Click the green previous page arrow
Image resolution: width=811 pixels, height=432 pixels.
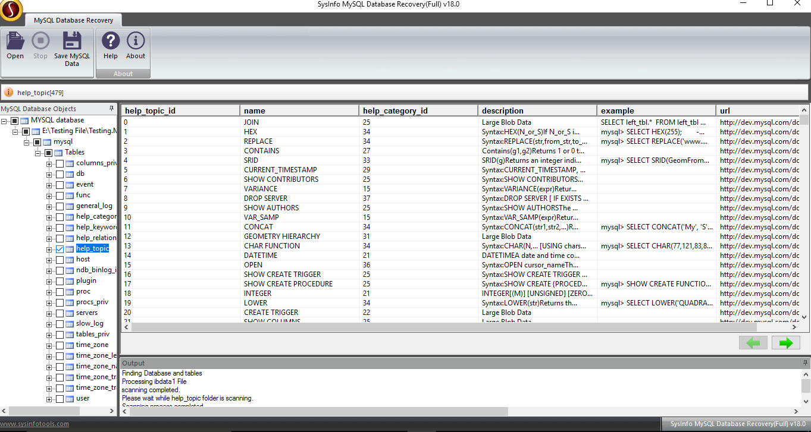tap(753, 343)
